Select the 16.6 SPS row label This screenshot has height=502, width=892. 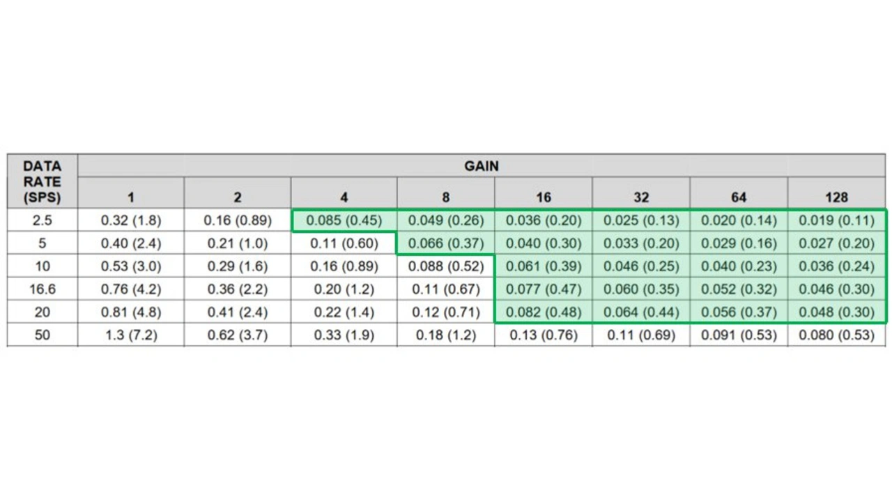42,289
